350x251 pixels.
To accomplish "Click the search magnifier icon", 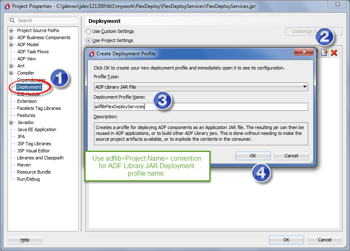I will [12, 20].
